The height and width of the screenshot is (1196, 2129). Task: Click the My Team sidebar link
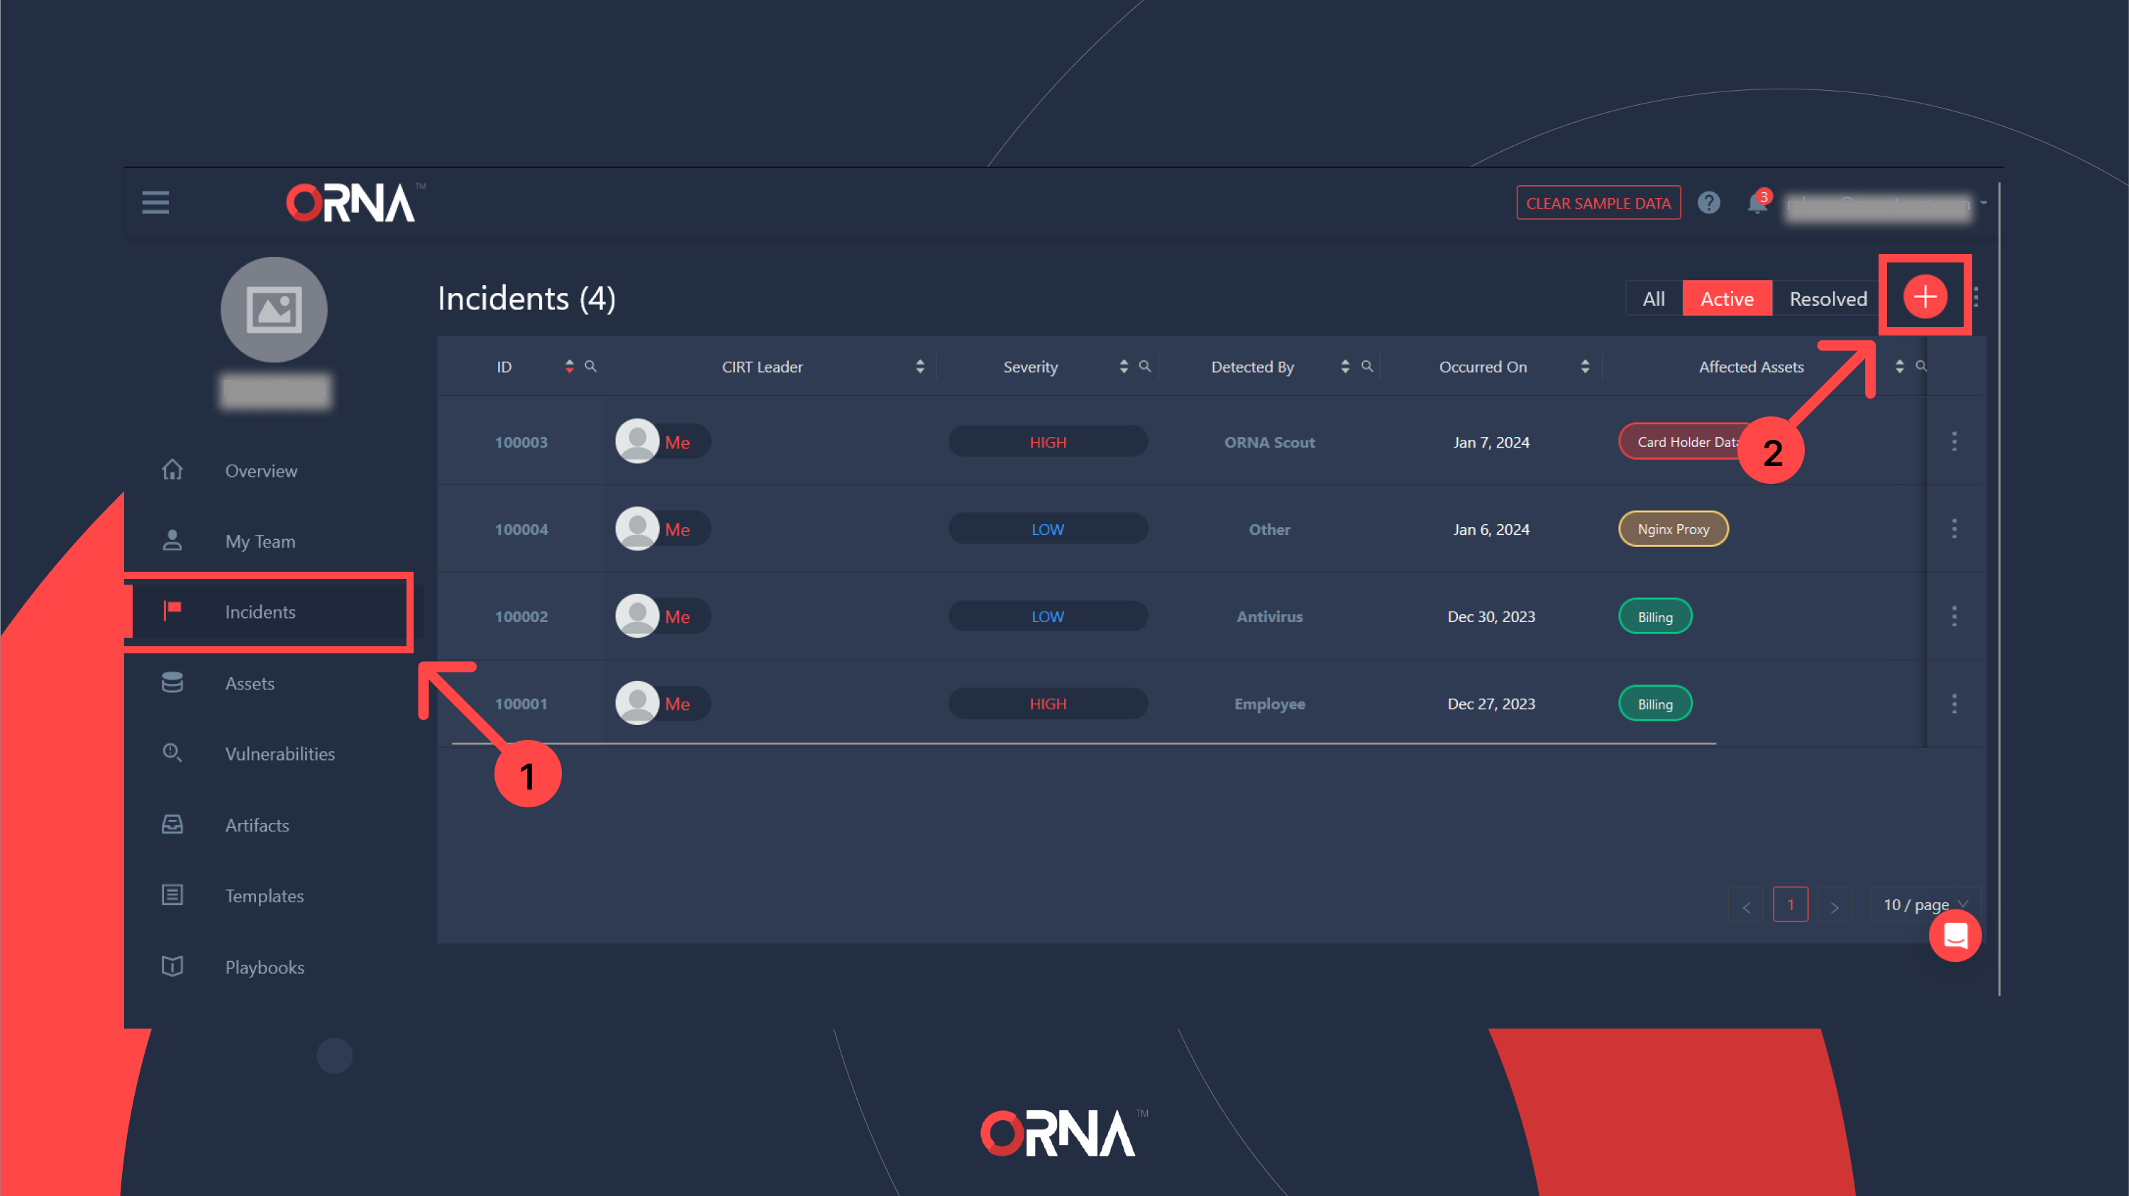[x=260, y=540]
